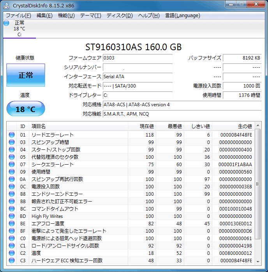Click raw value 000100010048

click(x=236, y=209)
